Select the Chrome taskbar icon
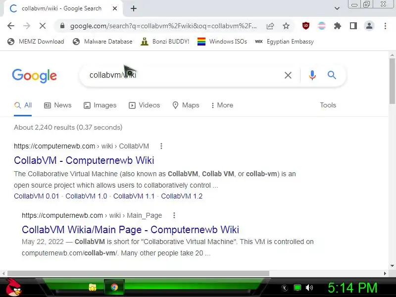 114,288
